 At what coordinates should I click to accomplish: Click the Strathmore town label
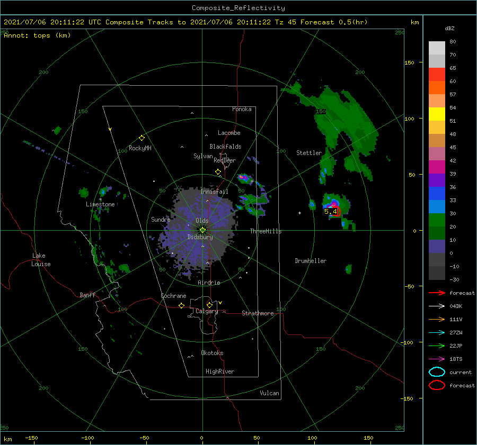258,313
